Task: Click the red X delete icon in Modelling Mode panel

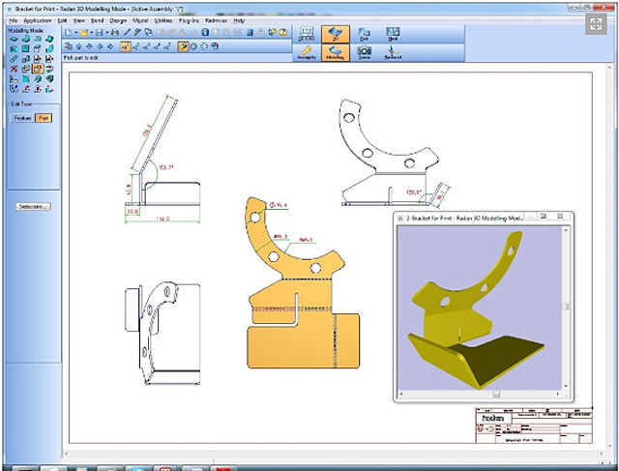Action: pyautogui.click(x=14, y=69)
